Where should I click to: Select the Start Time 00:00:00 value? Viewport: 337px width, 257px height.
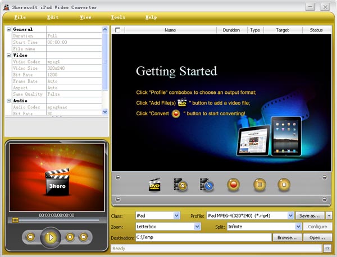pyautogui.click(x=74, y=42)
